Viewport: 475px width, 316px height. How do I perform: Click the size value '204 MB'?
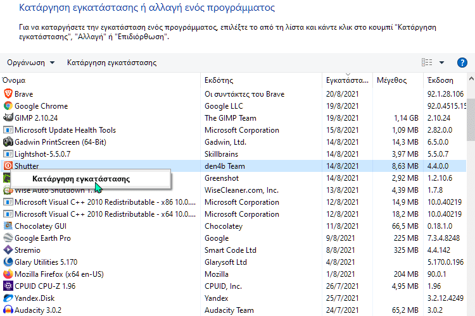point(406,274)
